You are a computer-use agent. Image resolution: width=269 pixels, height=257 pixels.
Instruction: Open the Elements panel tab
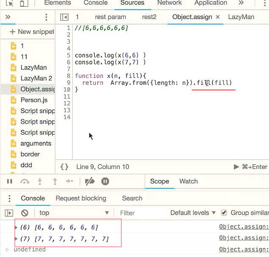(58, 3)
